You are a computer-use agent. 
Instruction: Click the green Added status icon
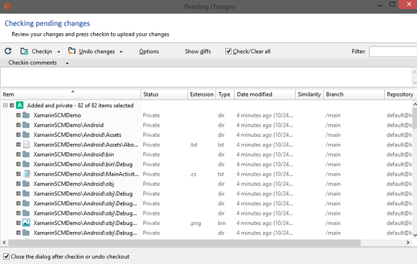21,105
